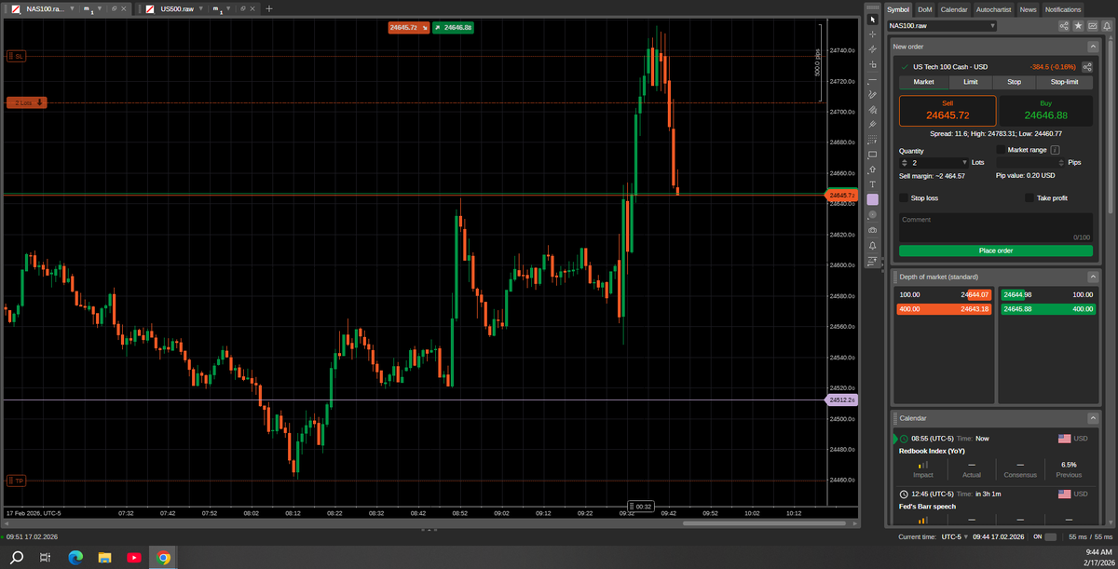The width and height of the screenshot is (1118, 569).
Task: Open the News tab
Action: [x=1028, y=9]
